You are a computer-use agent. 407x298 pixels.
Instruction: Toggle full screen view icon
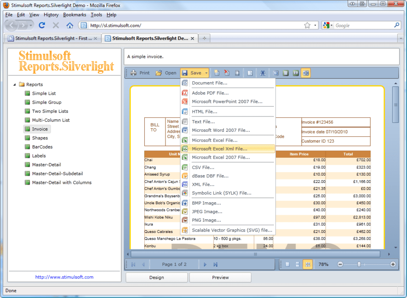[x=276, y=73]
